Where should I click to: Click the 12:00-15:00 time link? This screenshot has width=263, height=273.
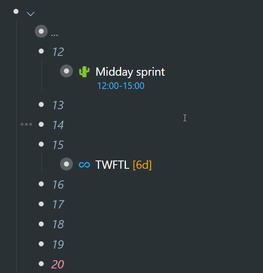pos(121,86)
